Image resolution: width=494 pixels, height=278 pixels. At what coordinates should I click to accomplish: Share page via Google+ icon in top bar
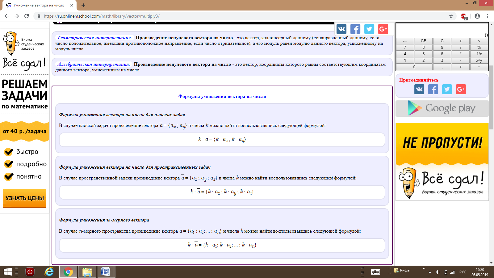pyautogui.click(x=383, y=29)
